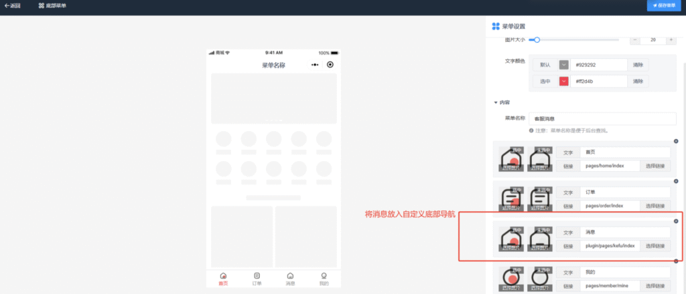
Task: Click the #ff2d4b color input field
Action: [x=599, y=81]
